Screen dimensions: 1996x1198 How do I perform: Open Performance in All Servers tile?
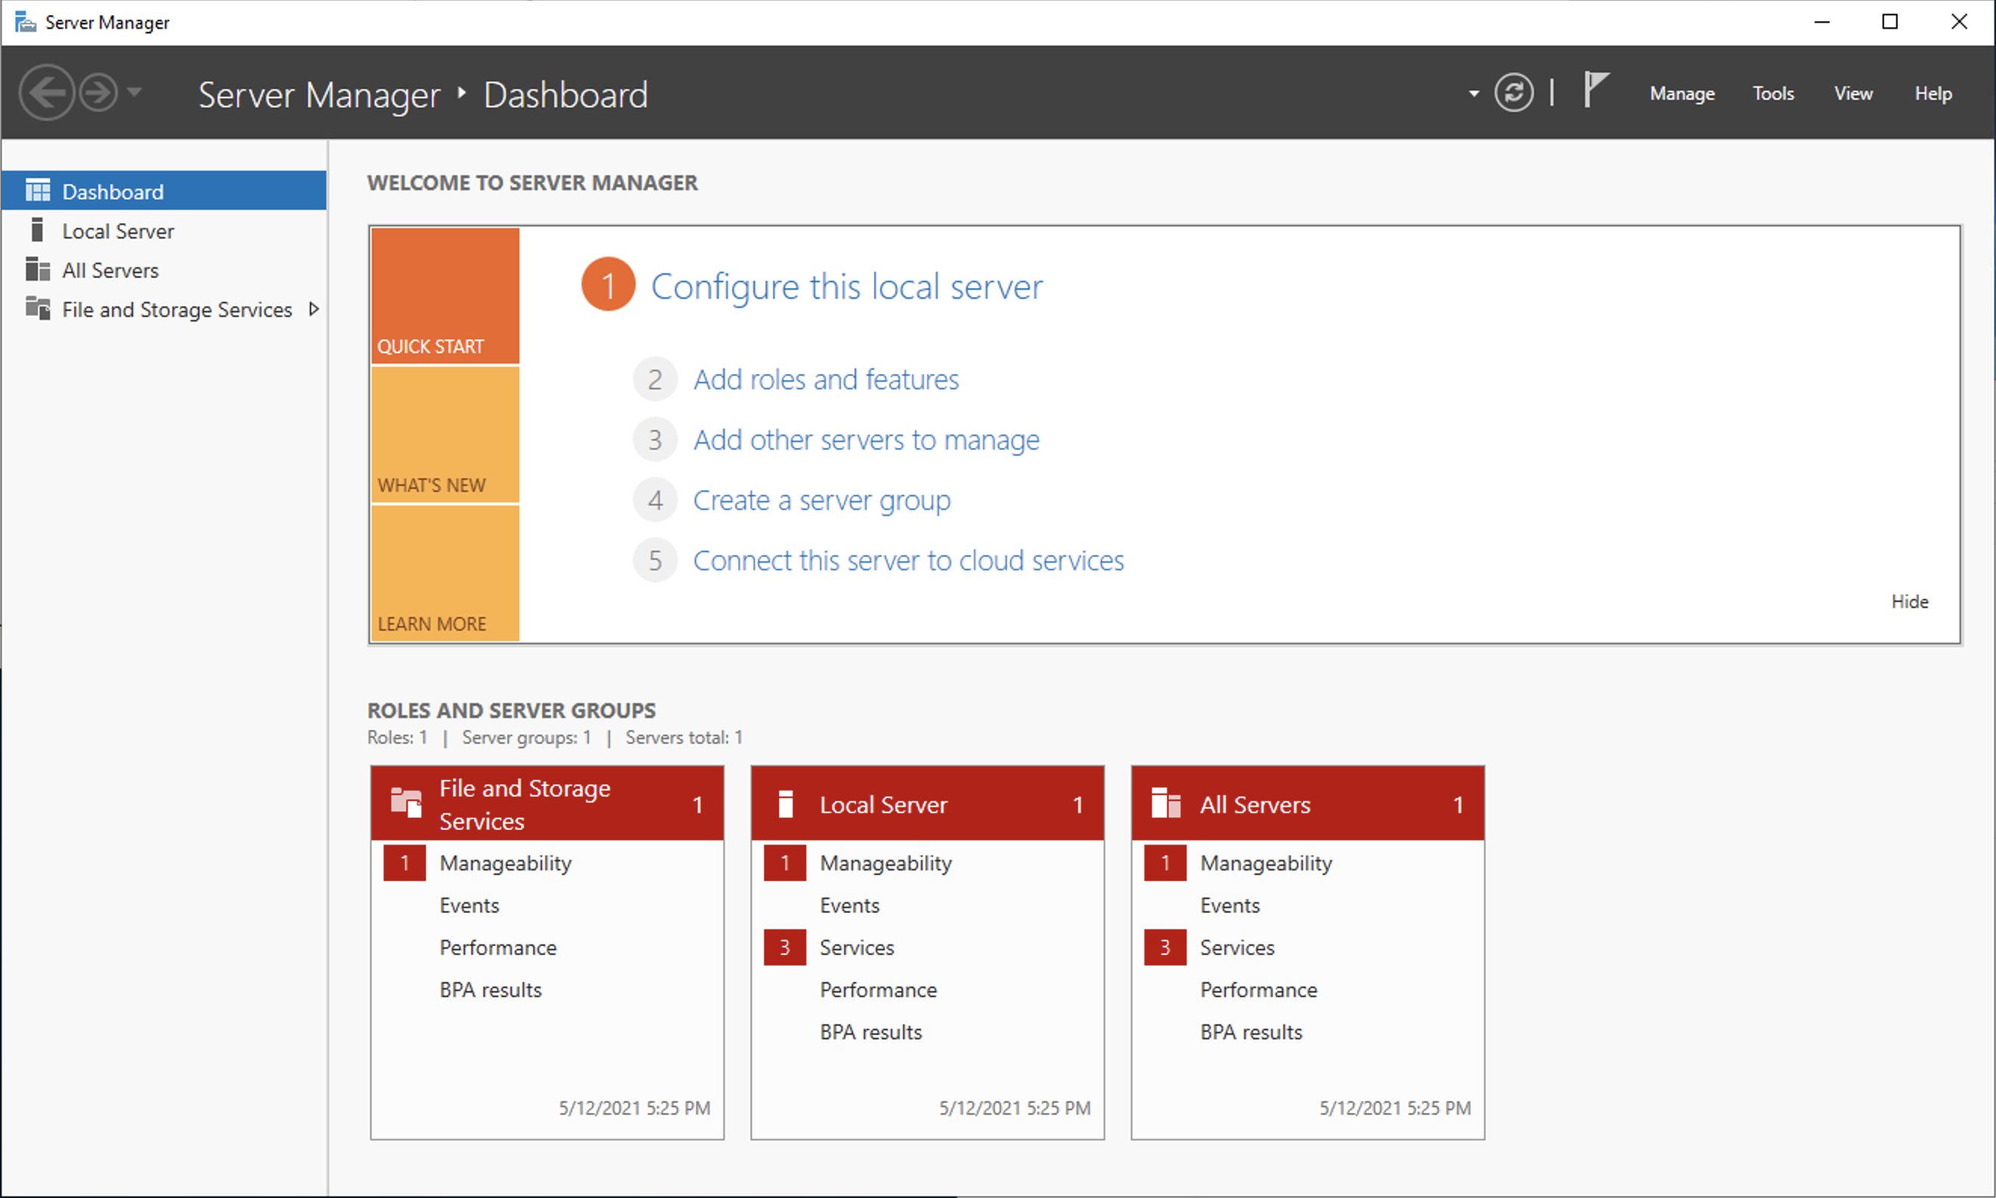pos(1258,990)
